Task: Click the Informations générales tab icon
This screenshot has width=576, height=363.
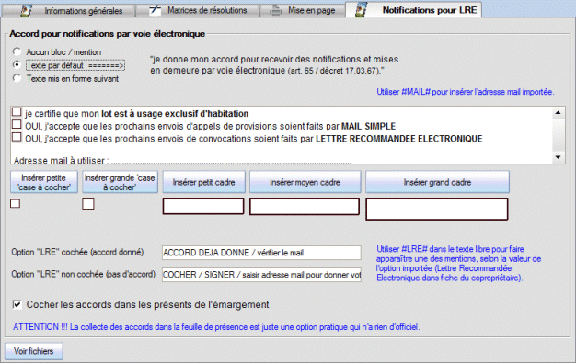Action: [26, 11]
